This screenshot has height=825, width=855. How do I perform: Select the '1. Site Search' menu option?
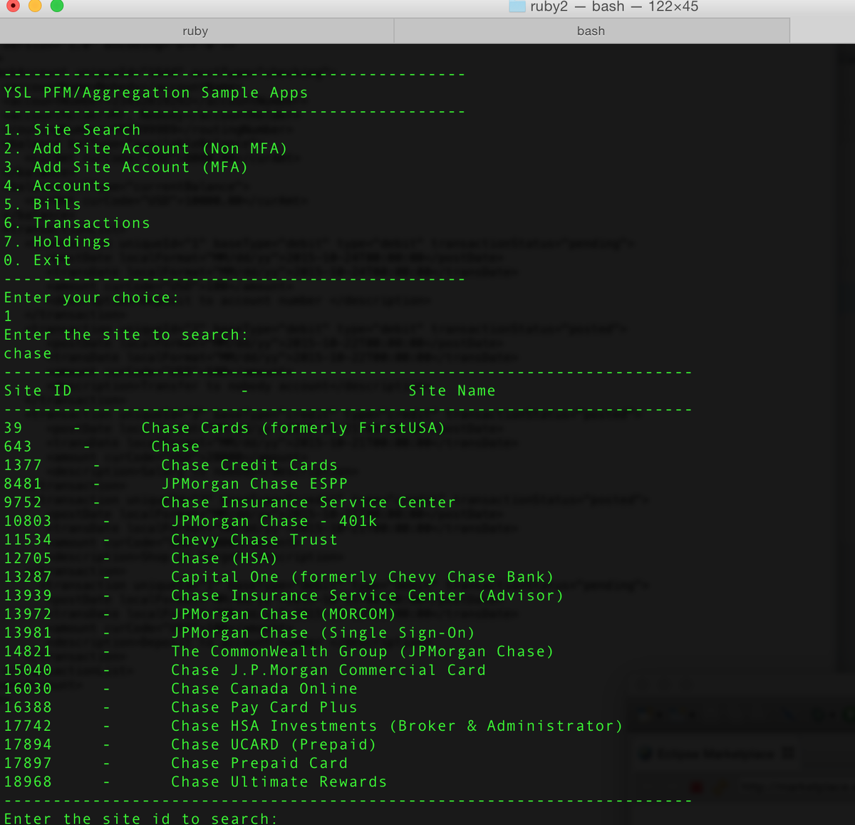(72, 130)
